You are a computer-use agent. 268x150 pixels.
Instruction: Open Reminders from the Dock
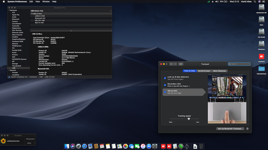114,146
